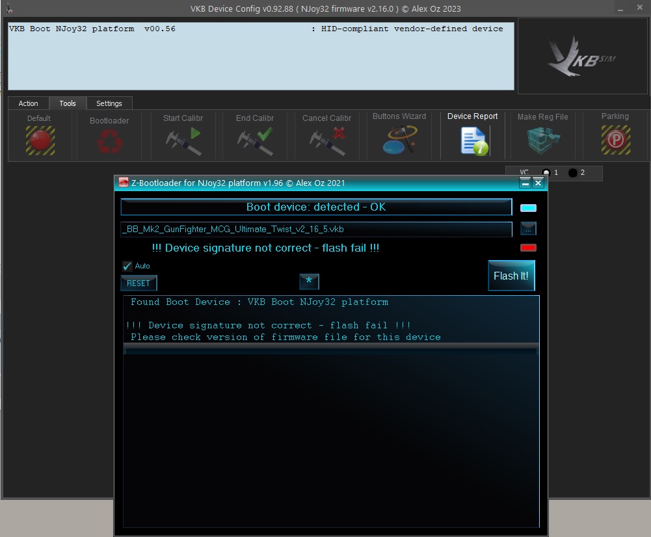651x537 pixels.
Task: Open the Device Report icon
Action: point(473,140)
